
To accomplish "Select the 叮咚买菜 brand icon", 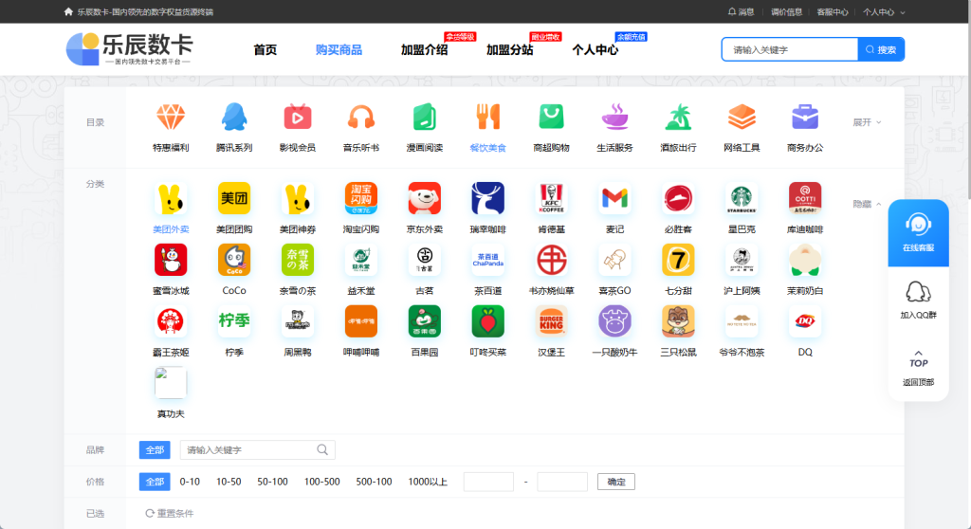I will [488, 320].
